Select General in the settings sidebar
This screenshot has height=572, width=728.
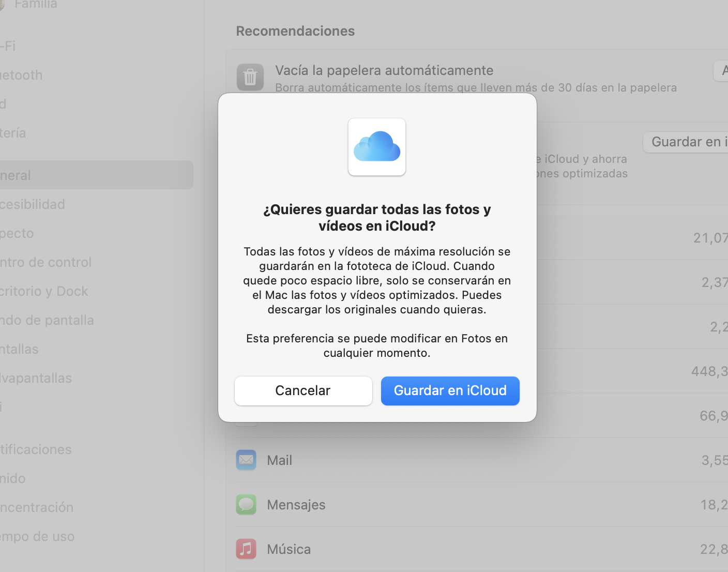tap(16, 175)
